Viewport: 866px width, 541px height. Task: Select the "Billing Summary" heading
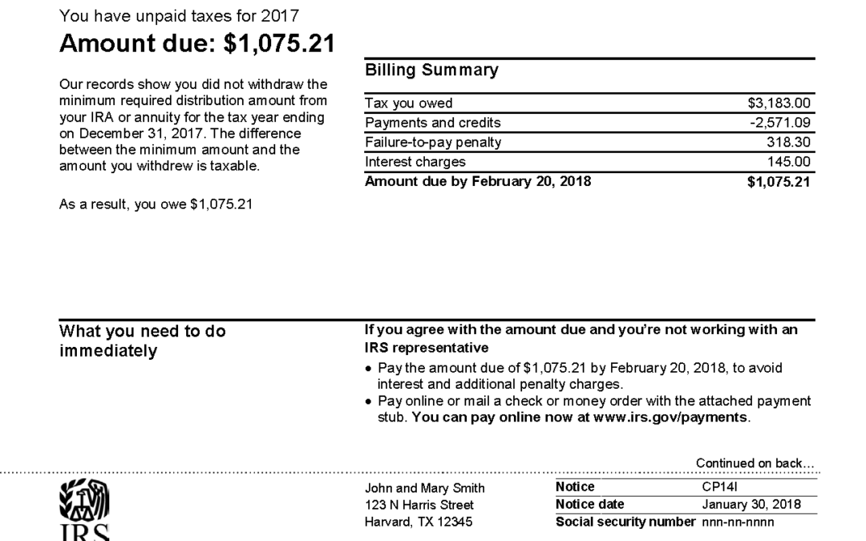click(x=431, y=71)
